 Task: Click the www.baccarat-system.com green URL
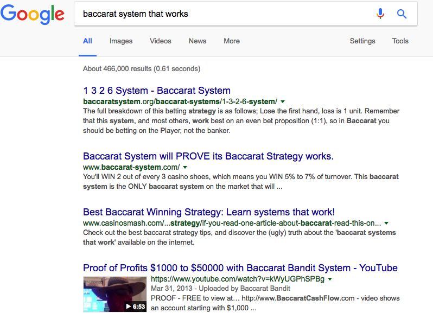(x=131, y=168)
